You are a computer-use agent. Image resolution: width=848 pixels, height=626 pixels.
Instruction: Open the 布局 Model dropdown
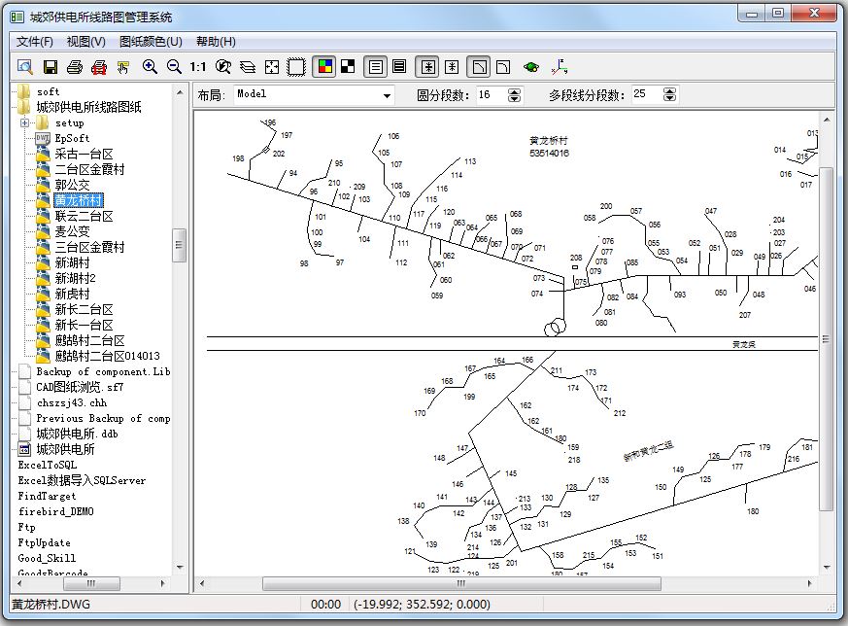tap(388, 95)
